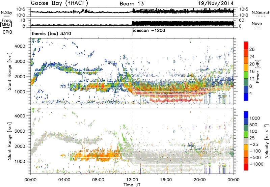Click the '16' tick on the Power scale
270x187 pixels.
[x=252, y=72]
